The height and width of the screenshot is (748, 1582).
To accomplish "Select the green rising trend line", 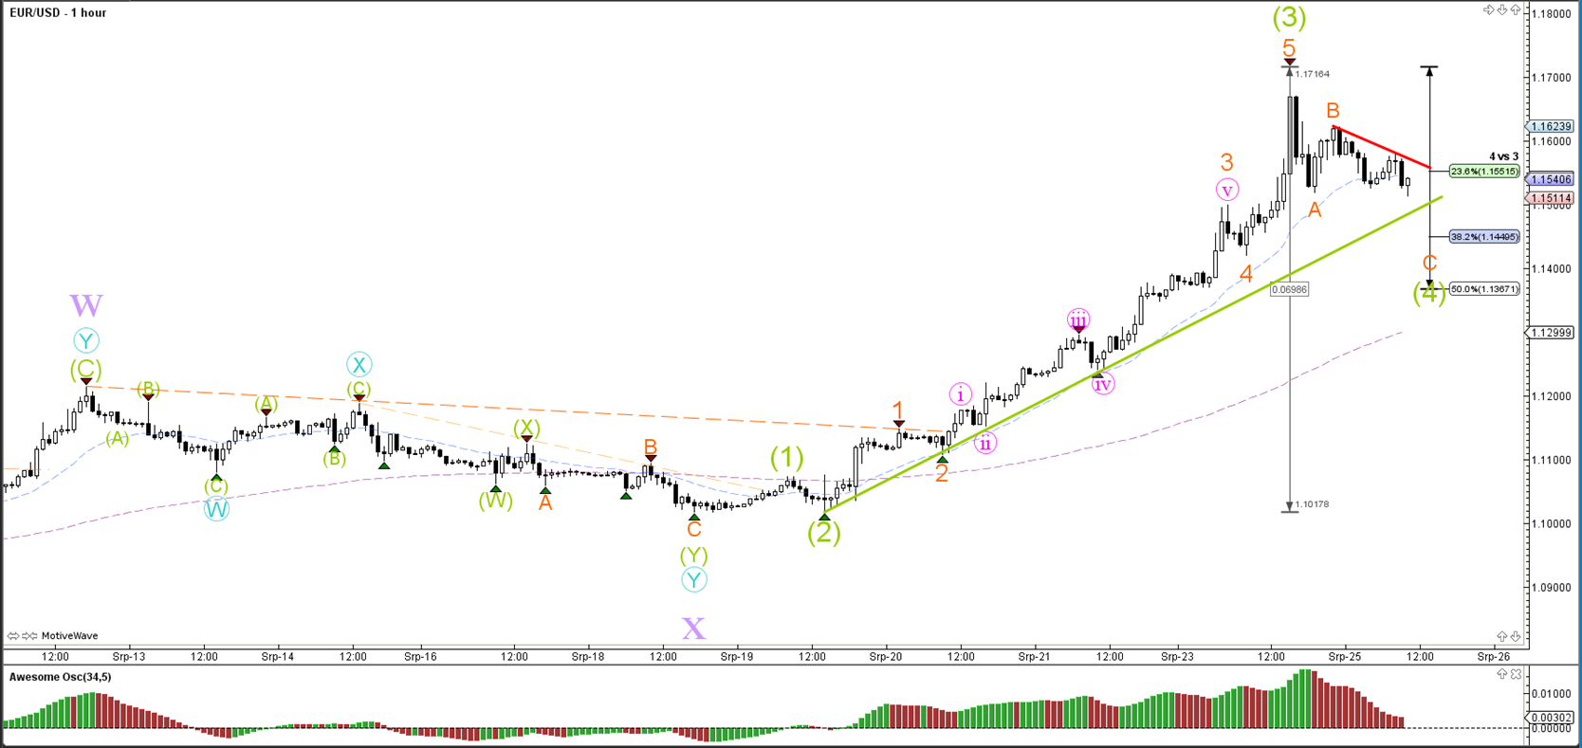I will (x=1133, y=355).
